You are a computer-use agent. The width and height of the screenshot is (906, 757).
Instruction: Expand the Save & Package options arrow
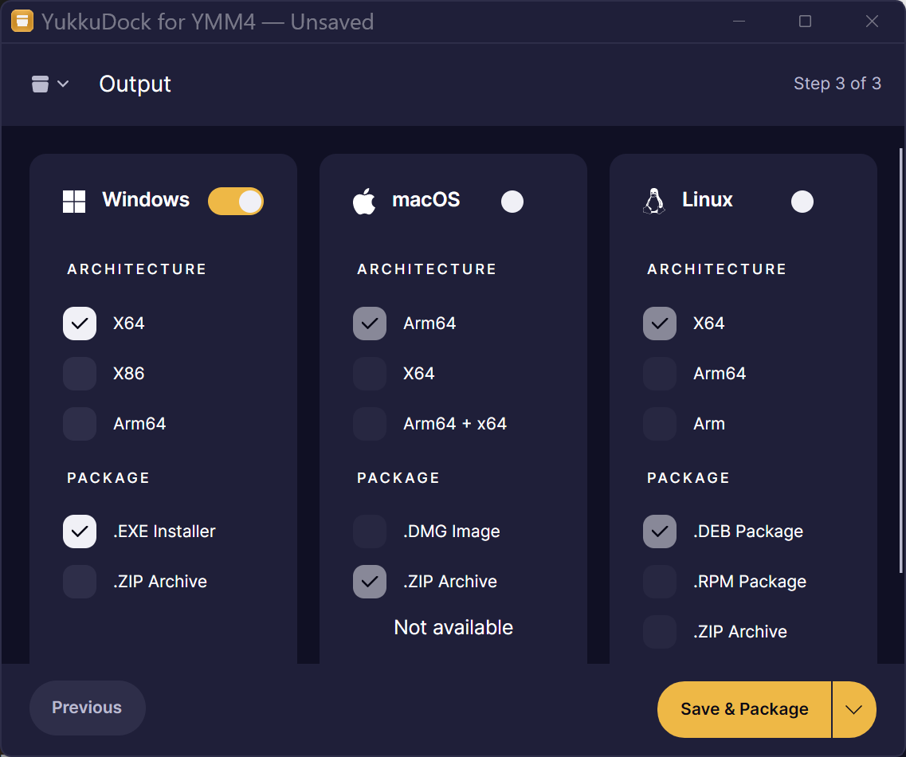(854, 709)
